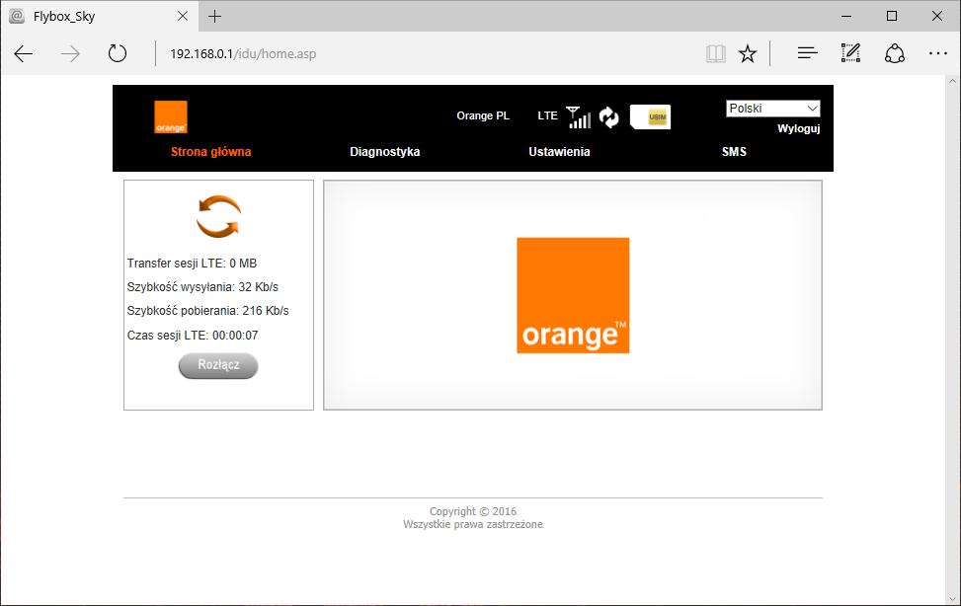
Task: Click scrollbar down arrow at page right
Action: (952, 599)
